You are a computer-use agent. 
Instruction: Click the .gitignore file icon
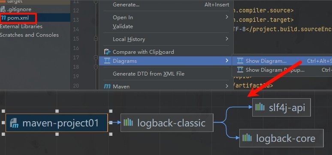pos(3,9)
